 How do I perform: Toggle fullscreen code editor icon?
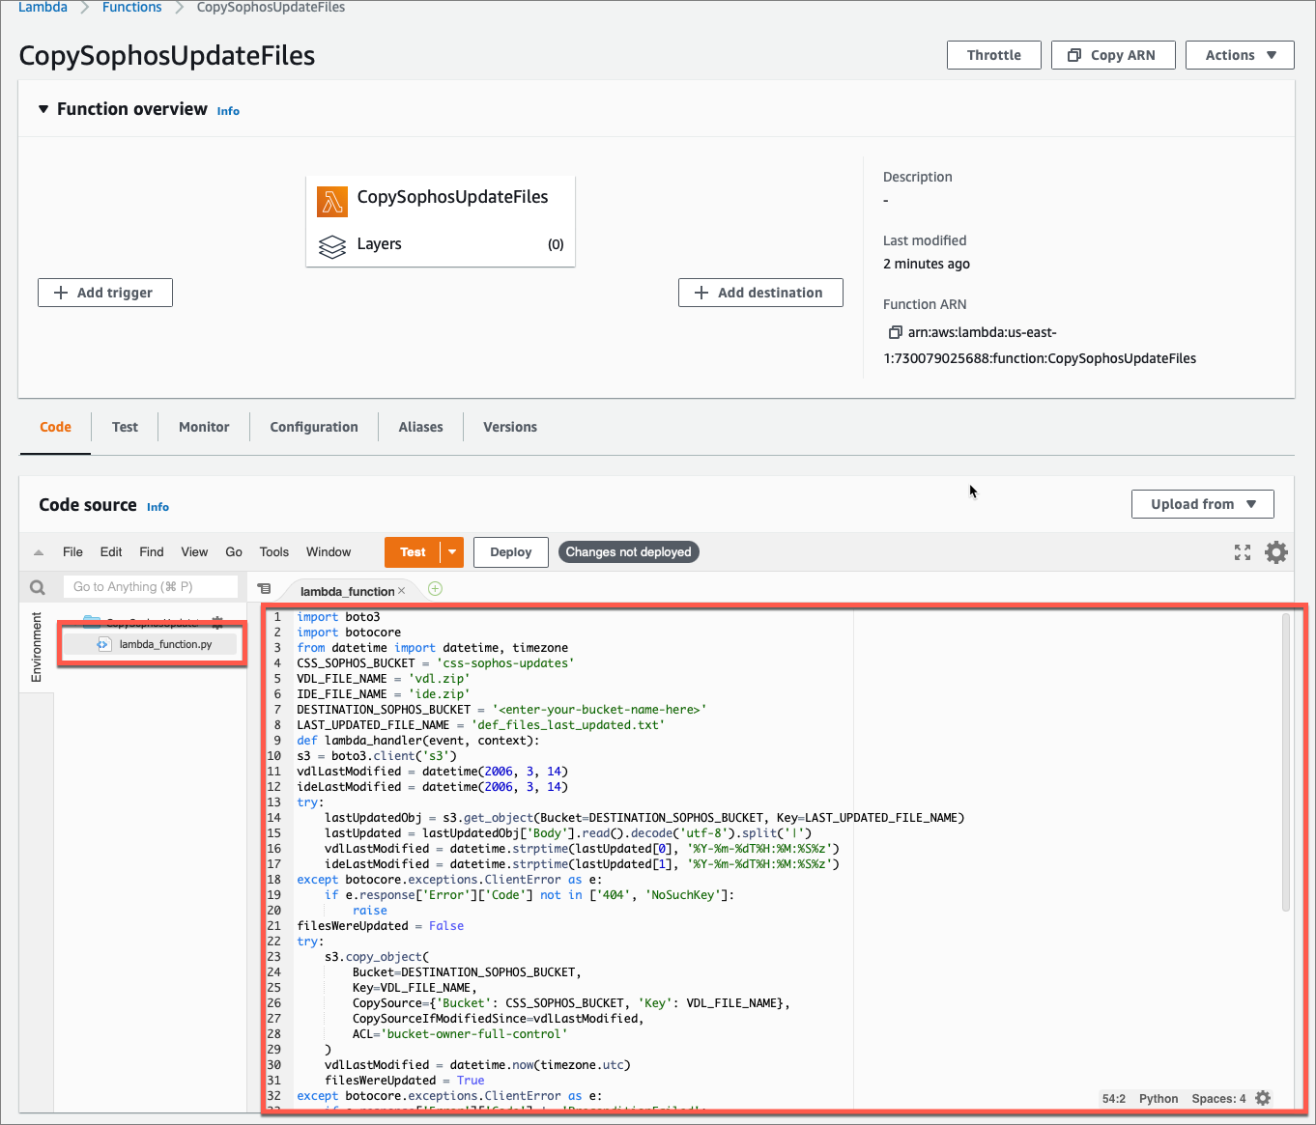click(1243, 552)
